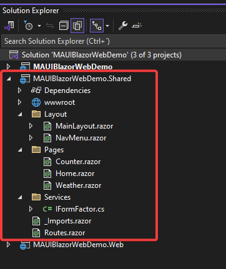Collapse the Layout folder
The width and height of the screenshot is (226, 269).
point(20,114)
